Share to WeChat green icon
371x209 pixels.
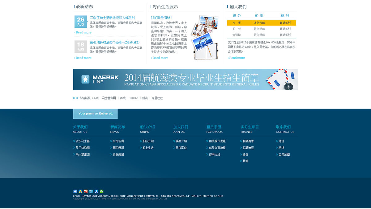[x=101, y=191]
